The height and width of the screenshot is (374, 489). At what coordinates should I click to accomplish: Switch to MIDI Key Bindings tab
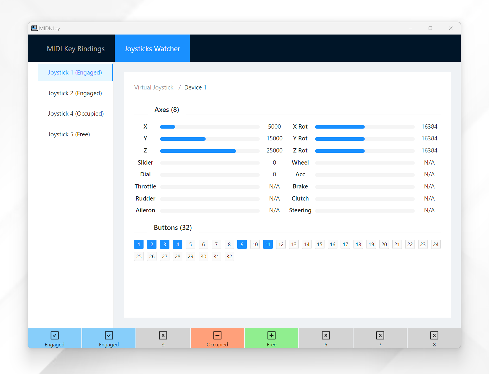(x=76, y=49)
